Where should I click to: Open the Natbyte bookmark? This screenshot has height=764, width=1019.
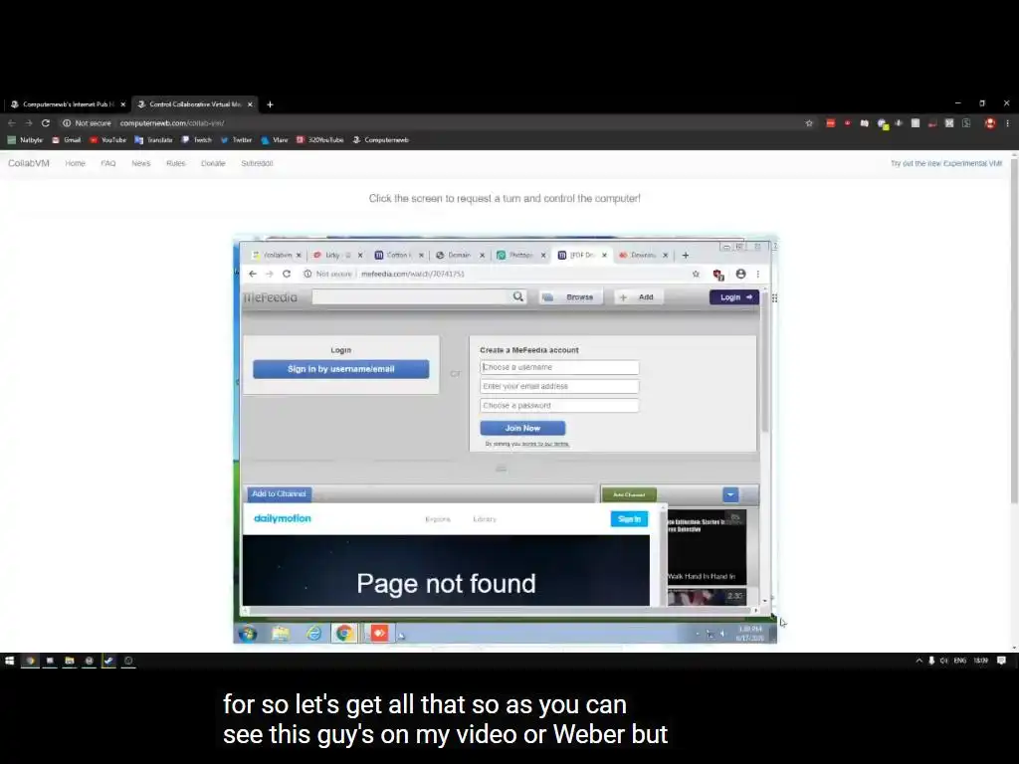click(25, 139)
